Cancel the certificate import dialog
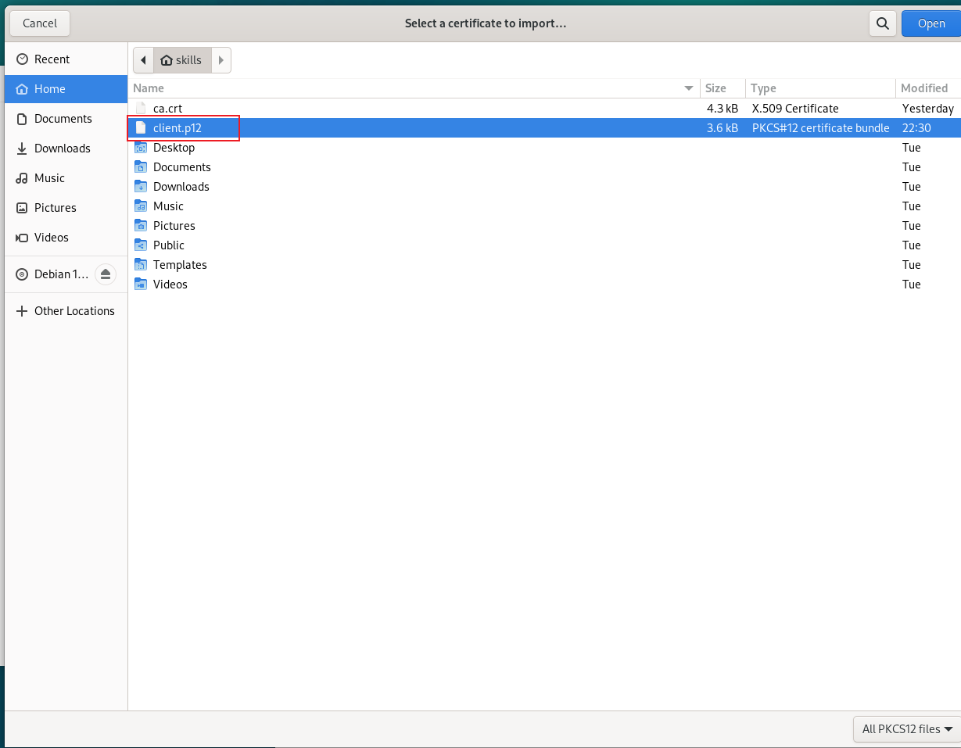This screenshot has height=748, width=961. coord(40,23)
